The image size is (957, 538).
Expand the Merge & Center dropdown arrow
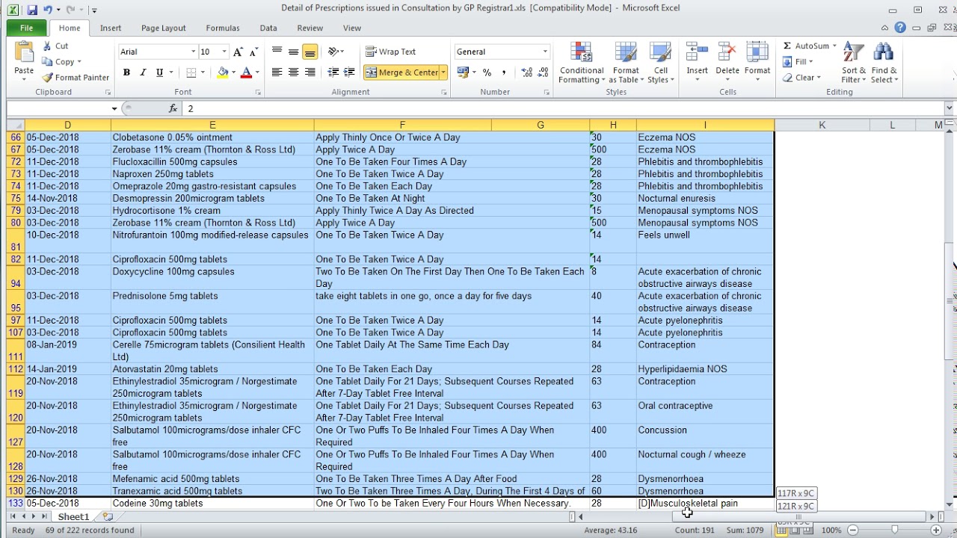click(x=443, y=72)
